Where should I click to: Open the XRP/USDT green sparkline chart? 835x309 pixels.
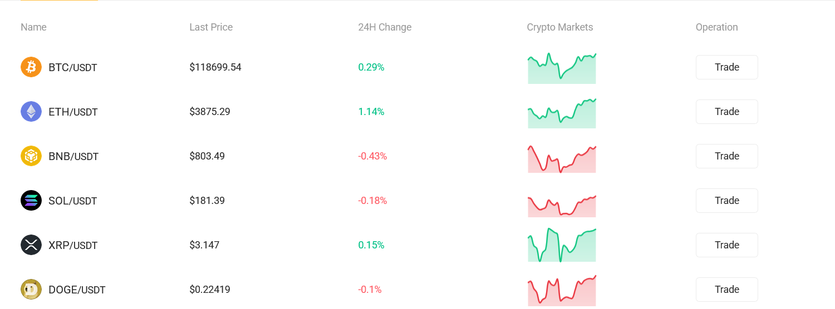click(562, 246)
